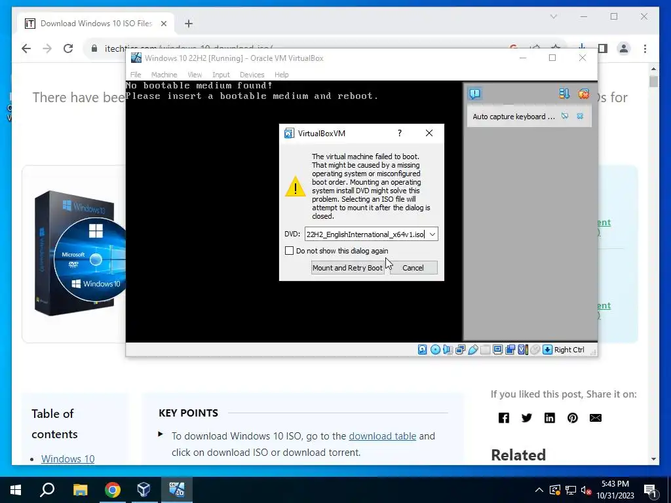Share the post by email icon
Screen dimensions: 671x503
tap(596, 418)
